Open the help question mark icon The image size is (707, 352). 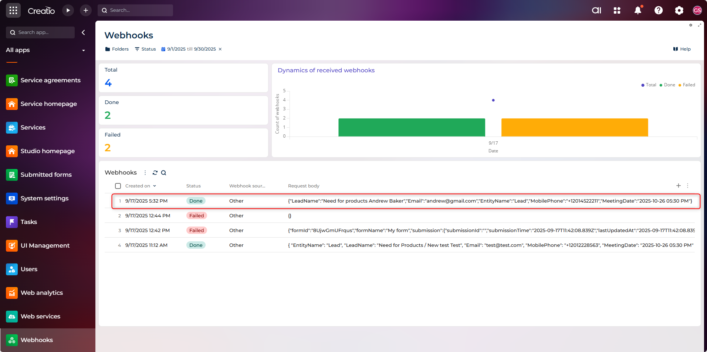click(659, 10)
